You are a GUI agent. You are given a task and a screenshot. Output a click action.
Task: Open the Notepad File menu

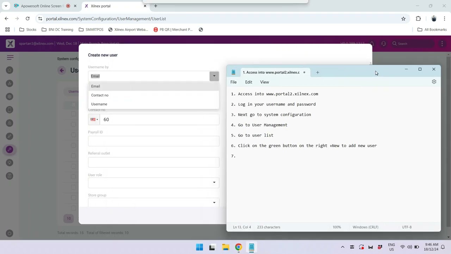click(234, 82)
